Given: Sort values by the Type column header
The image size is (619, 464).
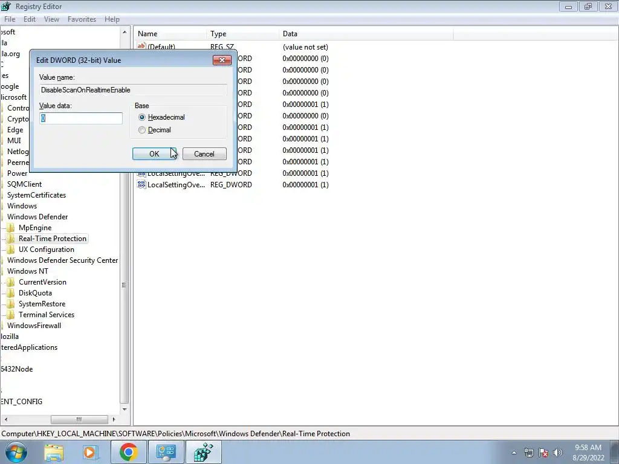Looking at the screenshot, I should point(242,34).
